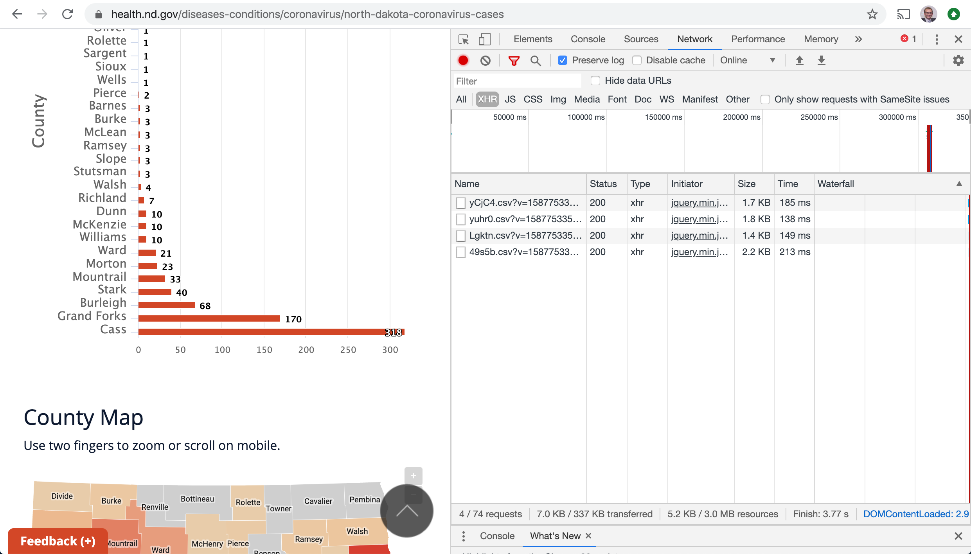Viewport: 971px width, 554px height.
Task: Open the Feedback (+) button
Action: coord(58,541)
